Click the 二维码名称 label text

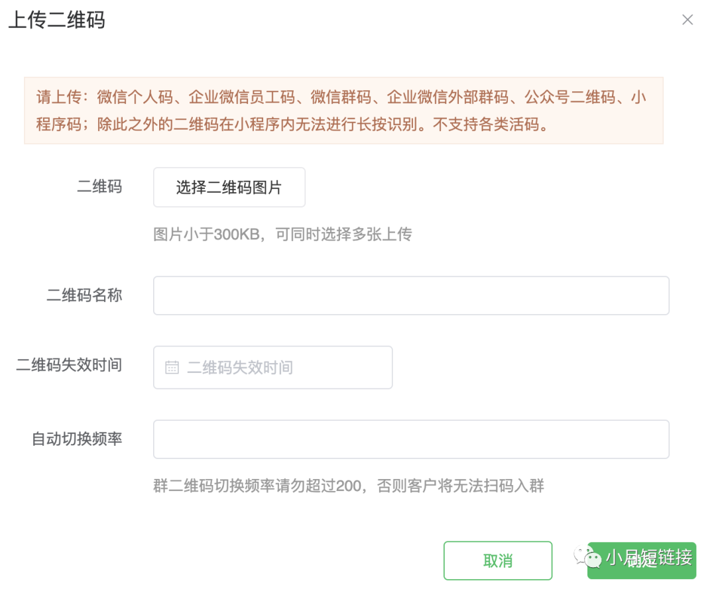tap(84, 295)
